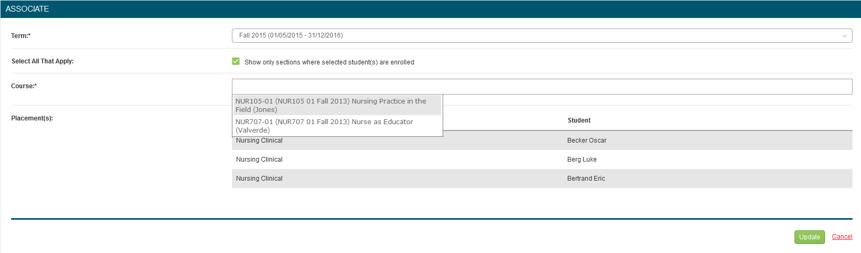Focus the Course input field

pos(542,87)
